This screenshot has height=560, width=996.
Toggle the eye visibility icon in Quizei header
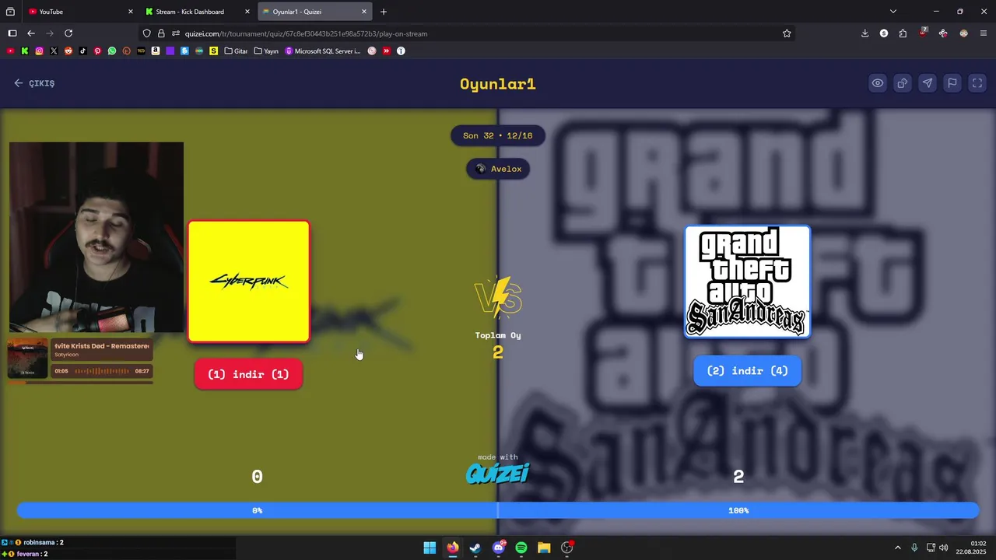pos(877,83)
